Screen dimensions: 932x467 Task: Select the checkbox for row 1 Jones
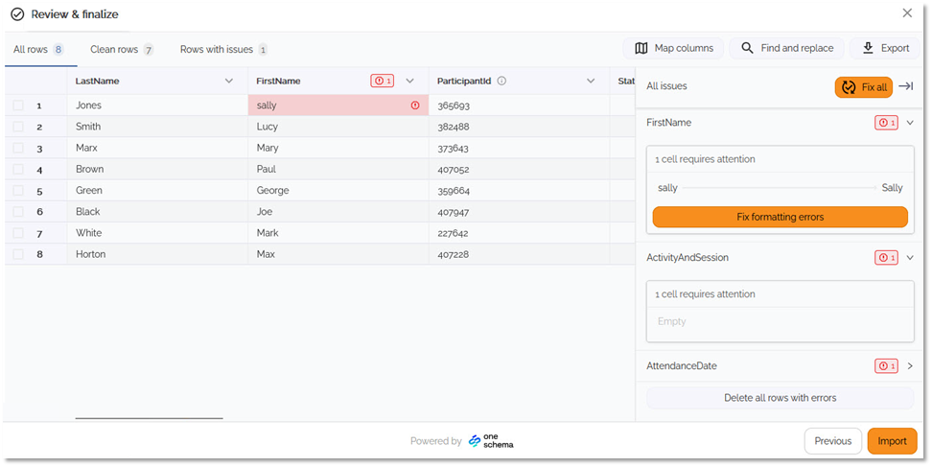(x=19, y=105)
